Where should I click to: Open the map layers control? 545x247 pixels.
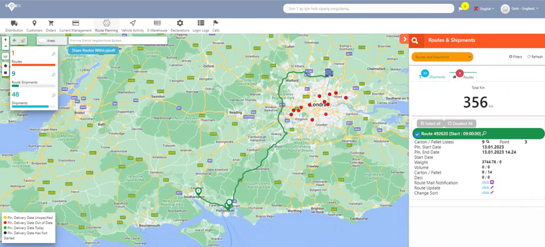[x=5, y=56]
